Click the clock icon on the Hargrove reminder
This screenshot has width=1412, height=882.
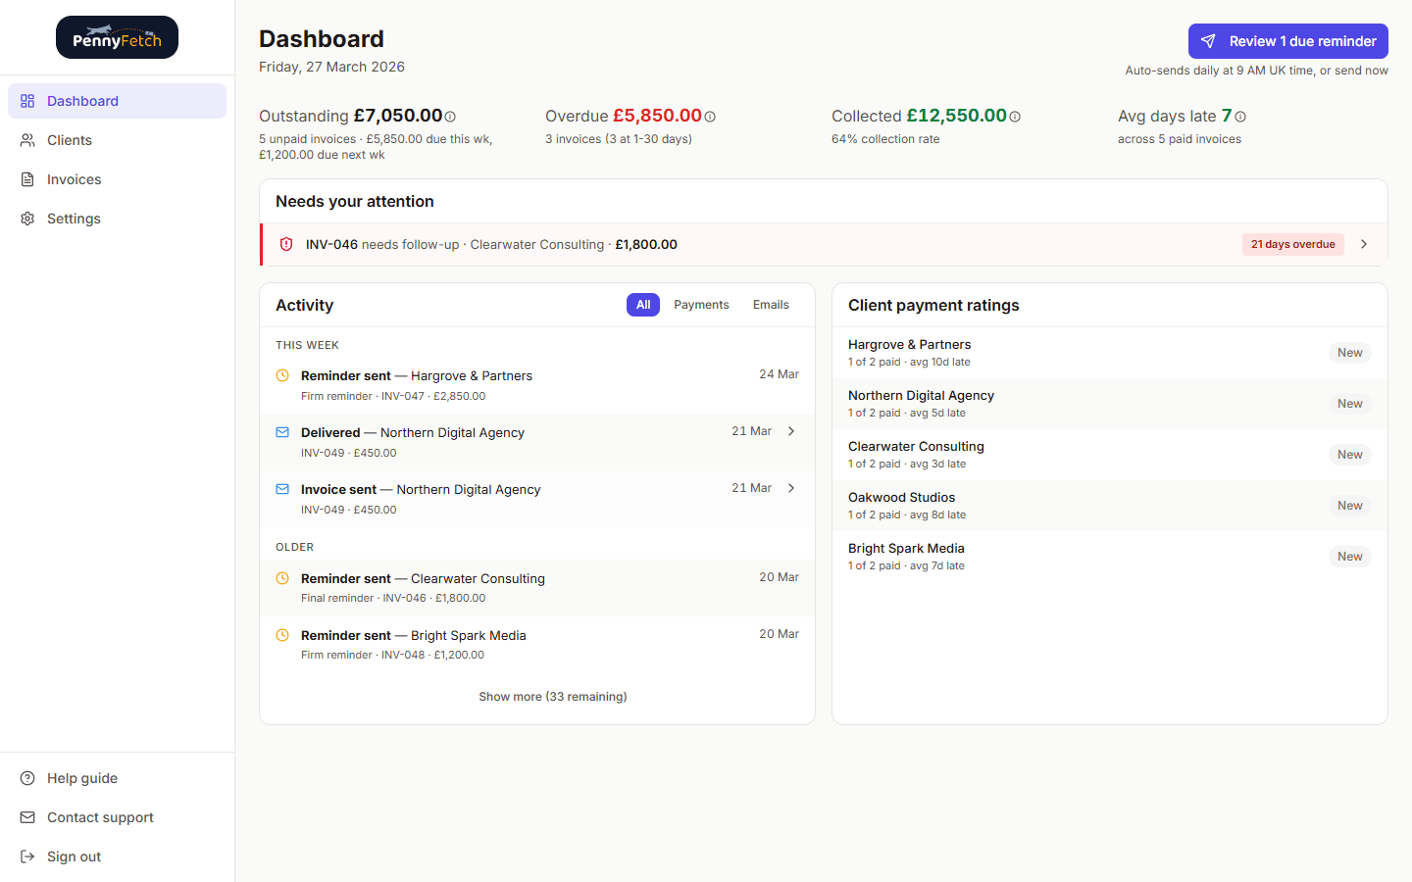pos(282,375)
